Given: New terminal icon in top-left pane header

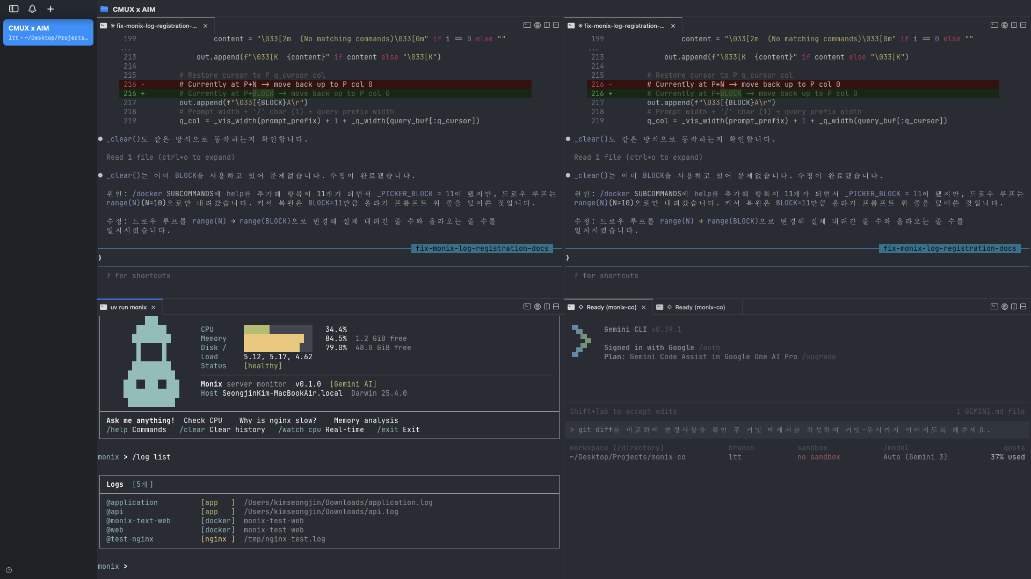Looking at the screenshot, I should tap(527, 25).
